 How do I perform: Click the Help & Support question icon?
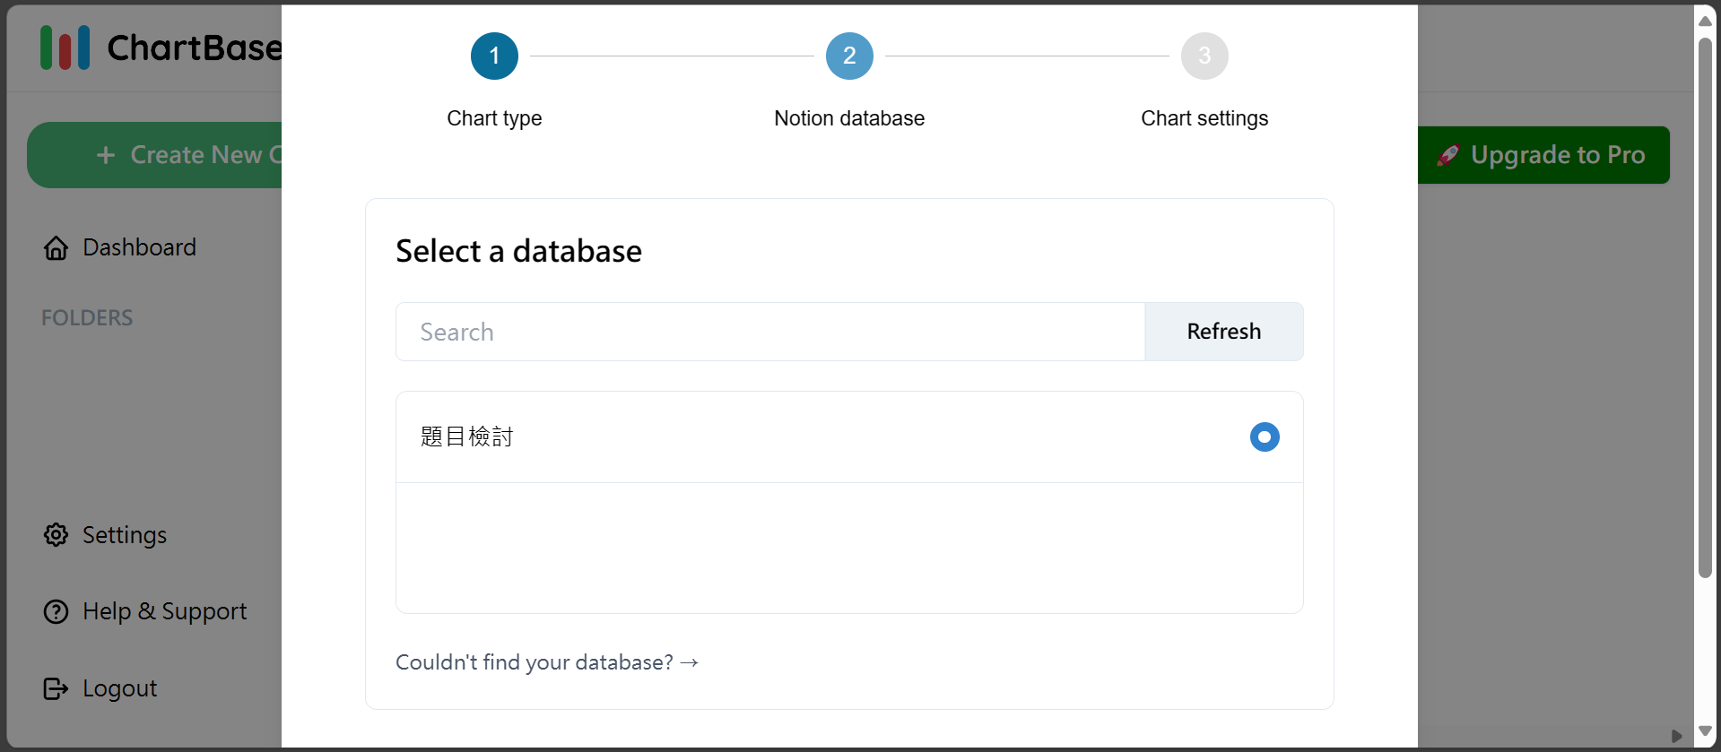point(56,611)
